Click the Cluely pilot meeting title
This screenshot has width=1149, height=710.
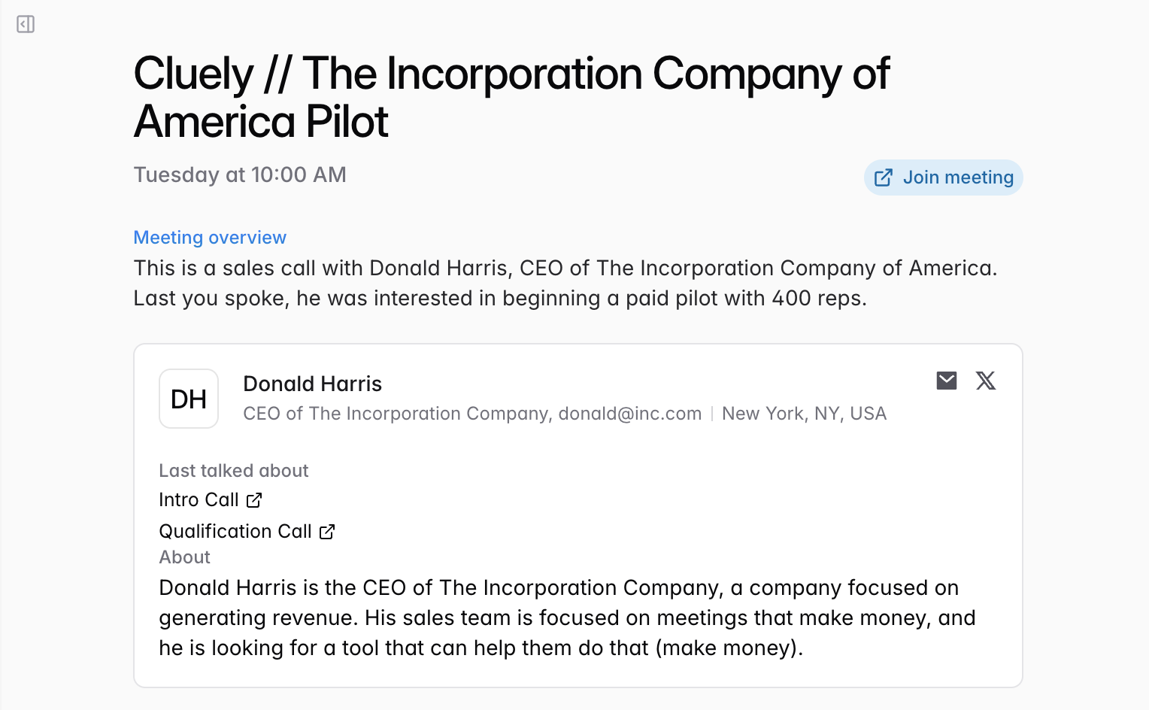(511, 98)
